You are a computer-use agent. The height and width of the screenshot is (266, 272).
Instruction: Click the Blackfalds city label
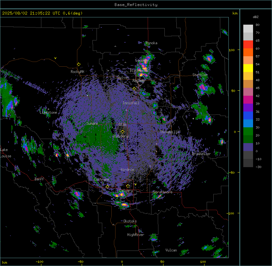(139, 70)
